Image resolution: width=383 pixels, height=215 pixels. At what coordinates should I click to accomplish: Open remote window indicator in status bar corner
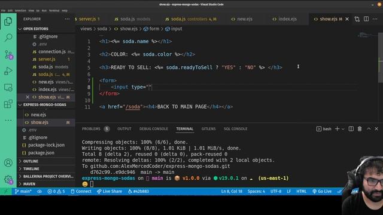(5, 191)
